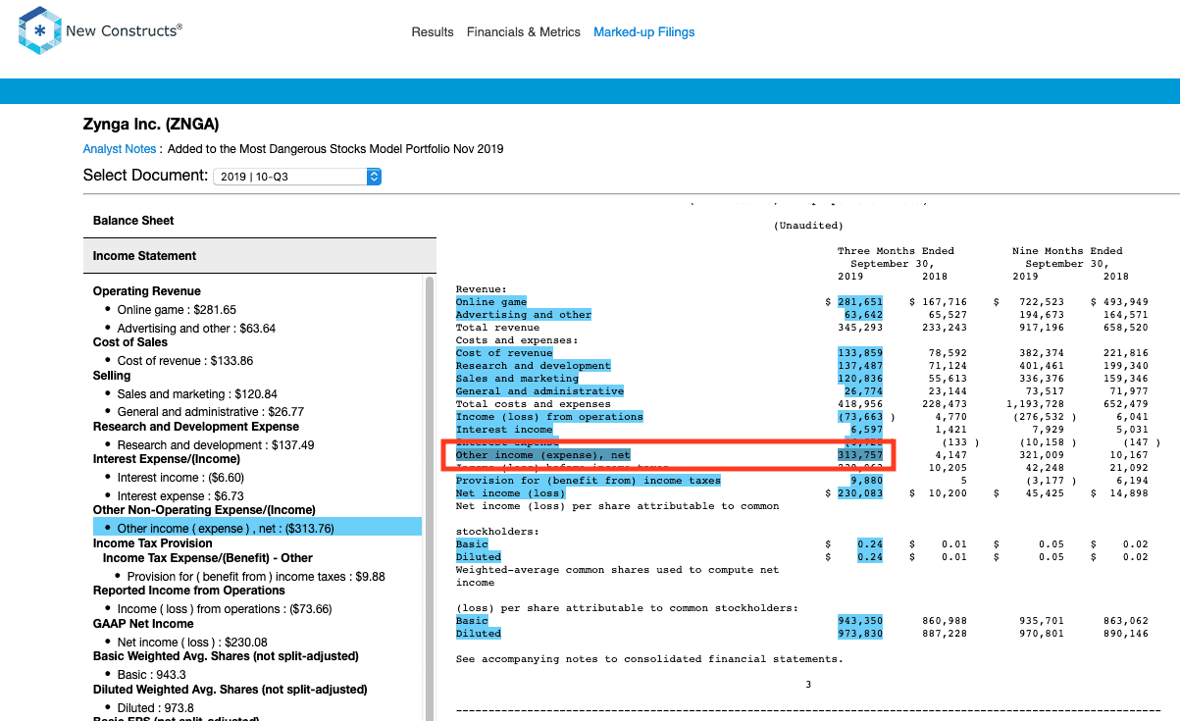This screenshot has width=1180, height=721.
Task: Click highlighted value 313,757 in filing
Action: tap(860, 455)
